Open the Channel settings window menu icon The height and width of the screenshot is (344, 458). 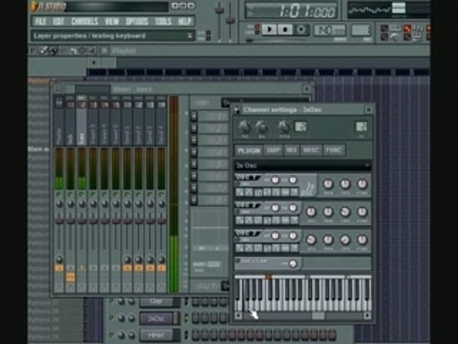(x=237, y=110)
